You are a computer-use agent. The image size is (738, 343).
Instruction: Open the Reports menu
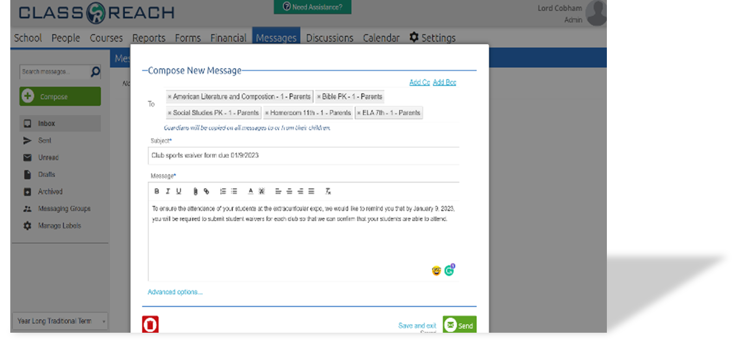click(x=148, y=38)
